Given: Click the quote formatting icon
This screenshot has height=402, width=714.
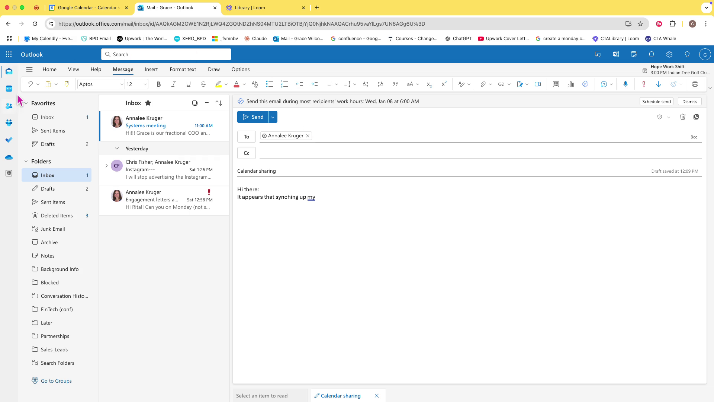Looking at the screenshot, I should pos(395,84).
